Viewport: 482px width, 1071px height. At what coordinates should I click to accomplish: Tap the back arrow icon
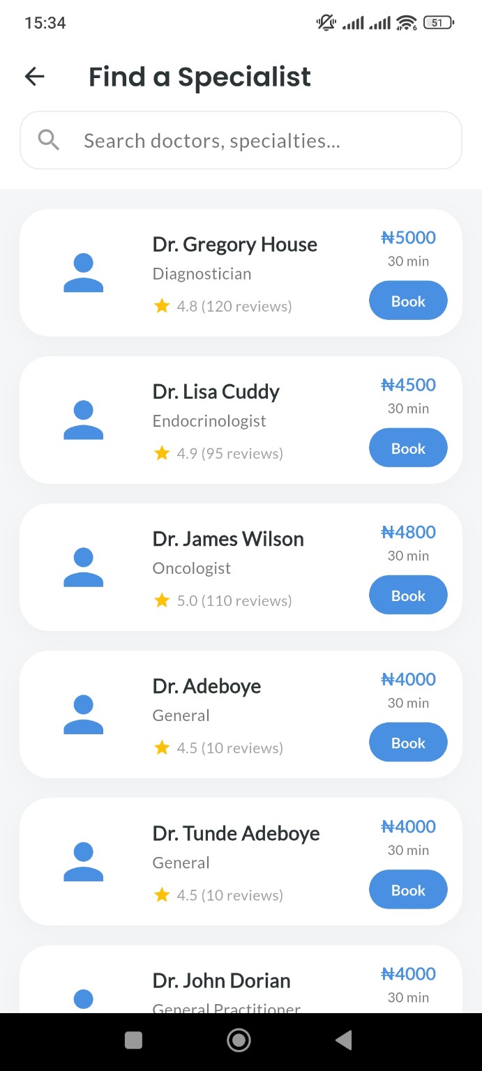tap(34, 77)
